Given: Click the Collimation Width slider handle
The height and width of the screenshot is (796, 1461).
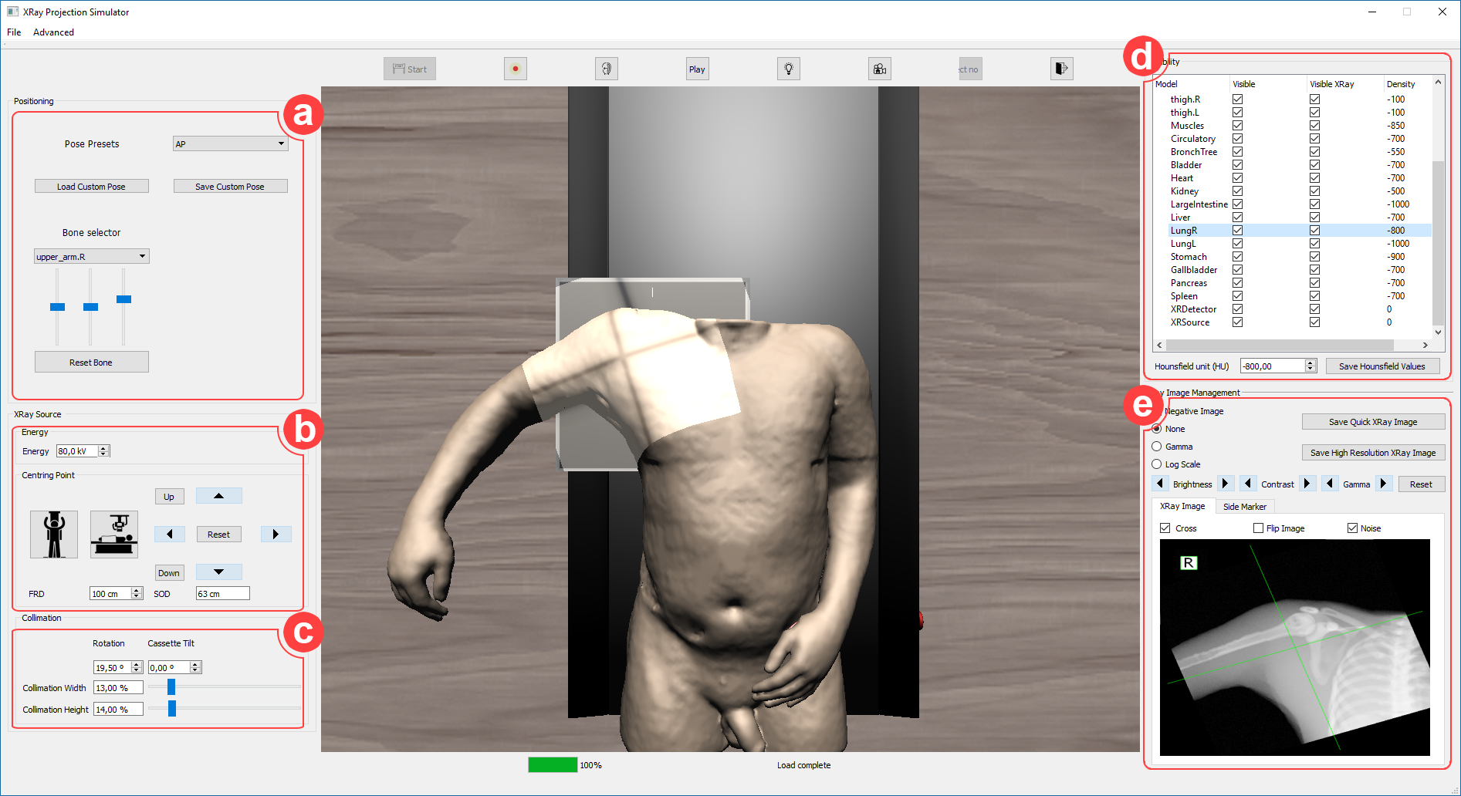Looking at the screenshot, I should (171, 687).
